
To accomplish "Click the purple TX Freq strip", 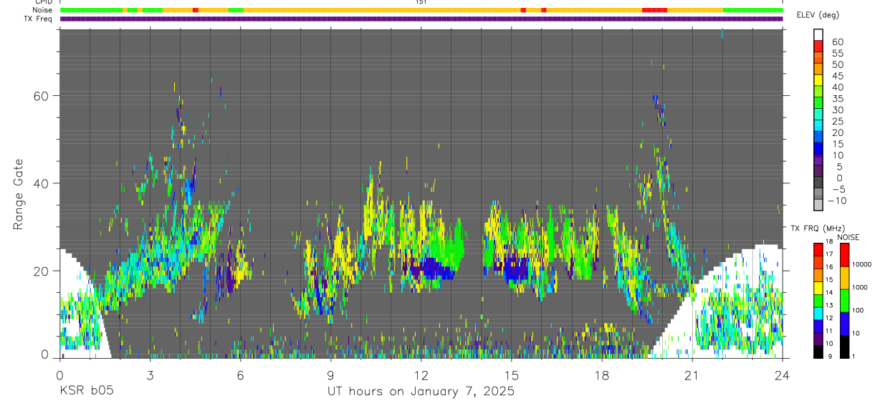I will [x=421, y=19].
